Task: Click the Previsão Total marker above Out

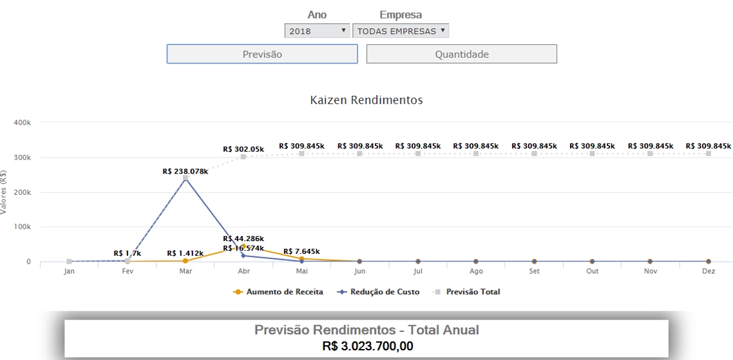Action: click(x=593, y=154)
